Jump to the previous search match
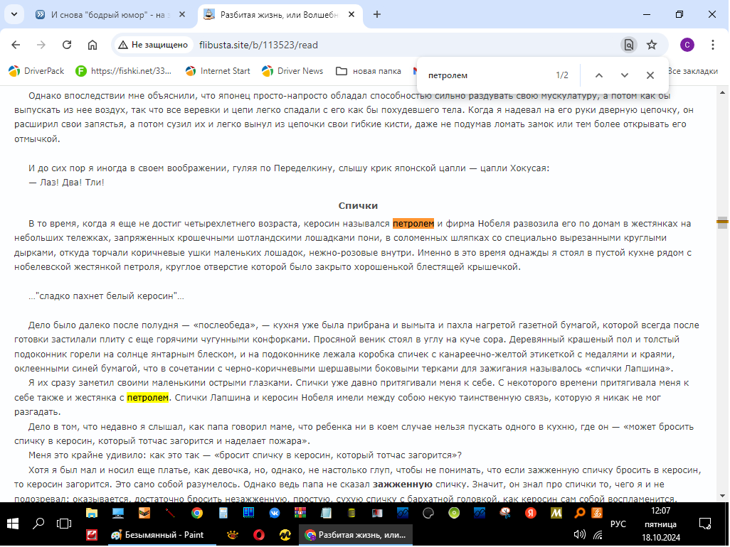The width and height of the screenshot is (730, 547). coord(599,75)
